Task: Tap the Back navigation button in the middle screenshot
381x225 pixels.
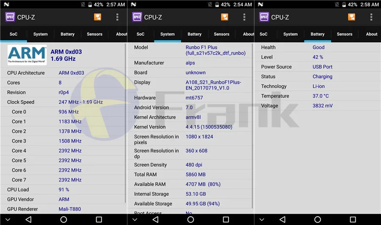Action: (155, 220)
